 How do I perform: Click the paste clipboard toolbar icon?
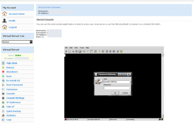91,51
